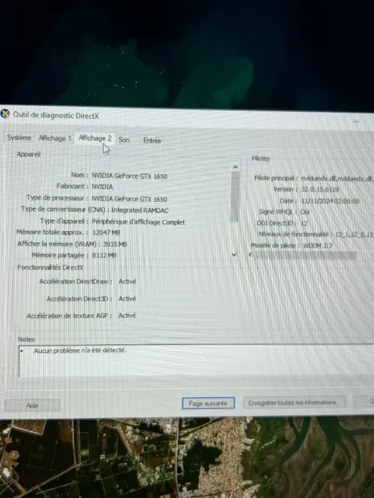Click inside the Notes text box
The width and height of the screenshot is (374, 498).
[x=196, y=361]
